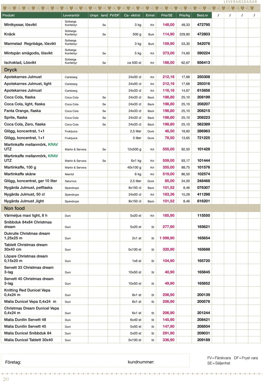The image size is (263, 382).
Task: Select Martinkaffe skåne product name
Action: pos(20,174)
